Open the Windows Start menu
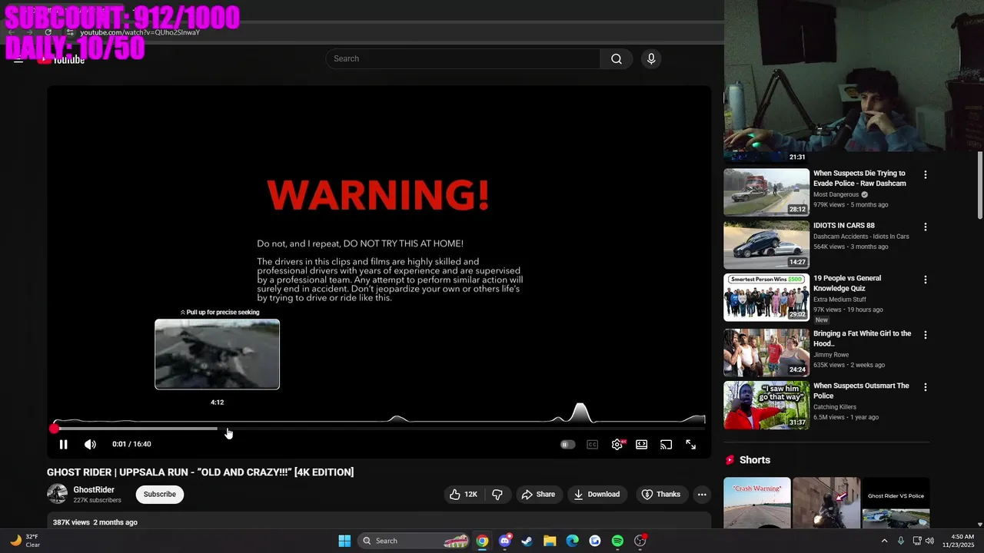 click(344, 541)
